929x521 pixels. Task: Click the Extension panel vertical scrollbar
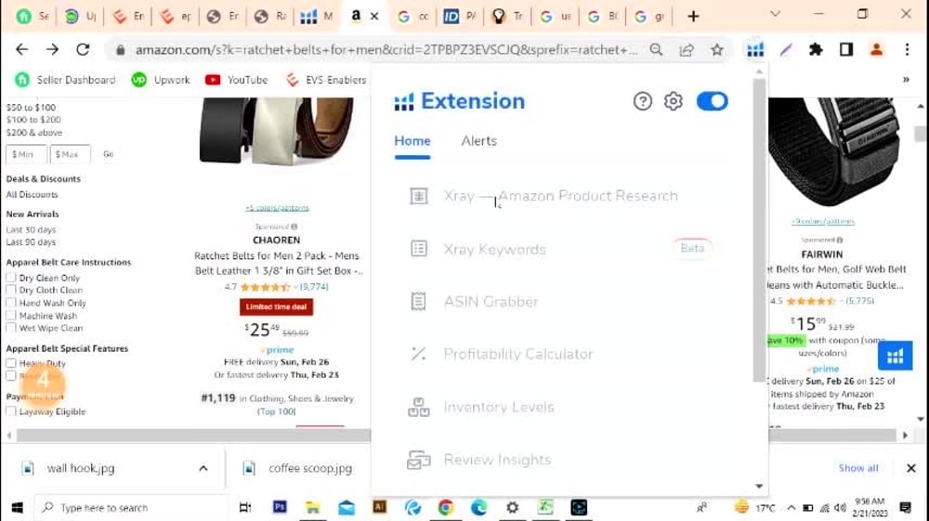pyautogui.click(x=759, y=231)
